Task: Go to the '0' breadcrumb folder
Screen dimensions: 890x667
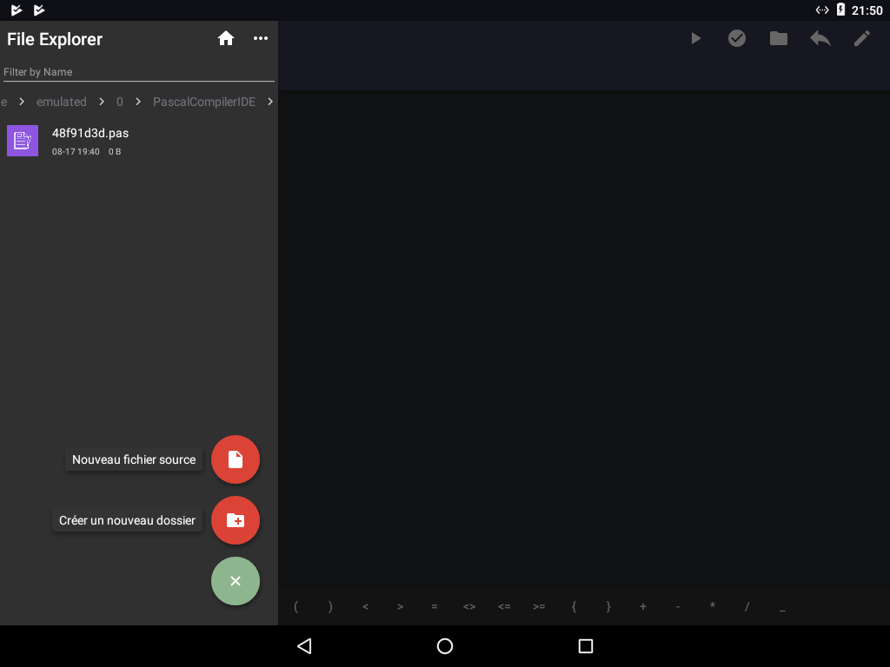Action: 119,102
